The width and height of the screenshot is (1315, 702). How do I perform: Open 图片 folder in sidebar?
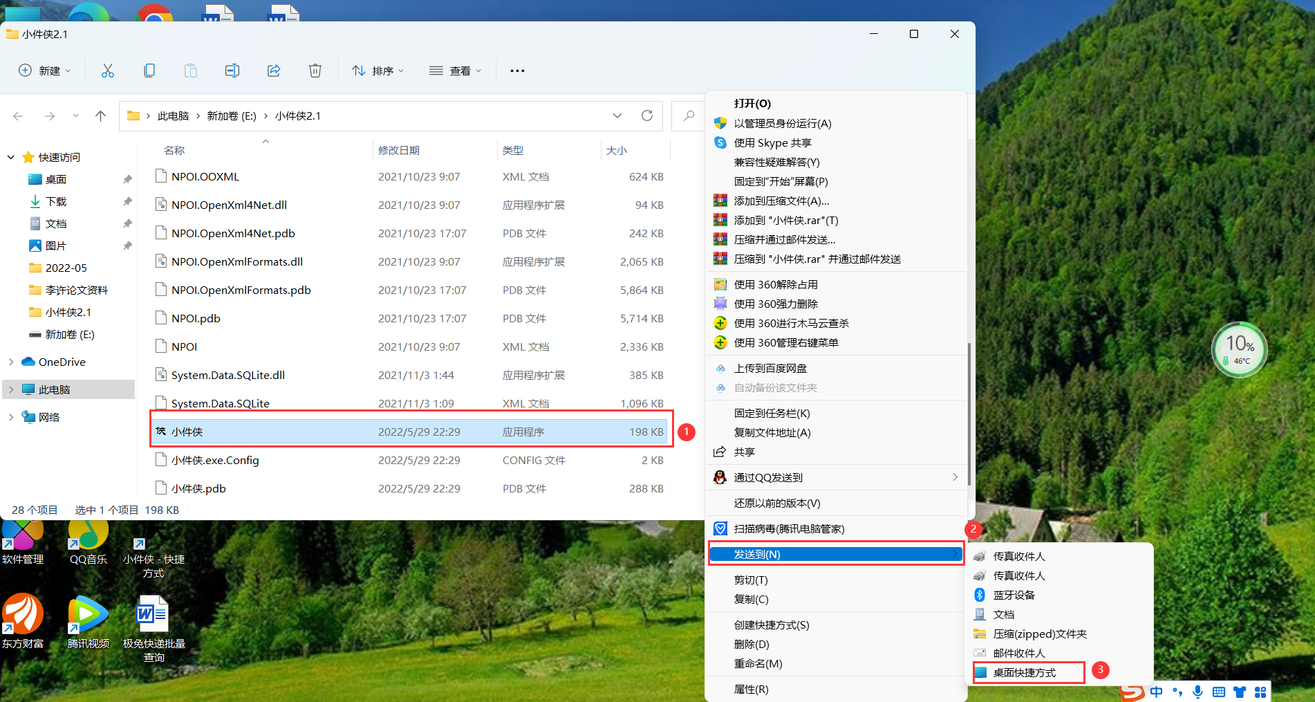pos(56,246)
